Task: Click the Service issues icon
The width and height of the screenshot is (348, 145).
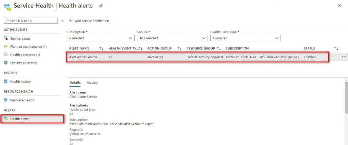Action: [x=6, y=38]
